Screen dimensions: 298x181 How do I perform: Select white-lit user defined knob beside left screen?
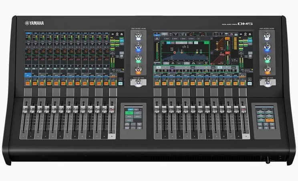[x=138, y=36]
